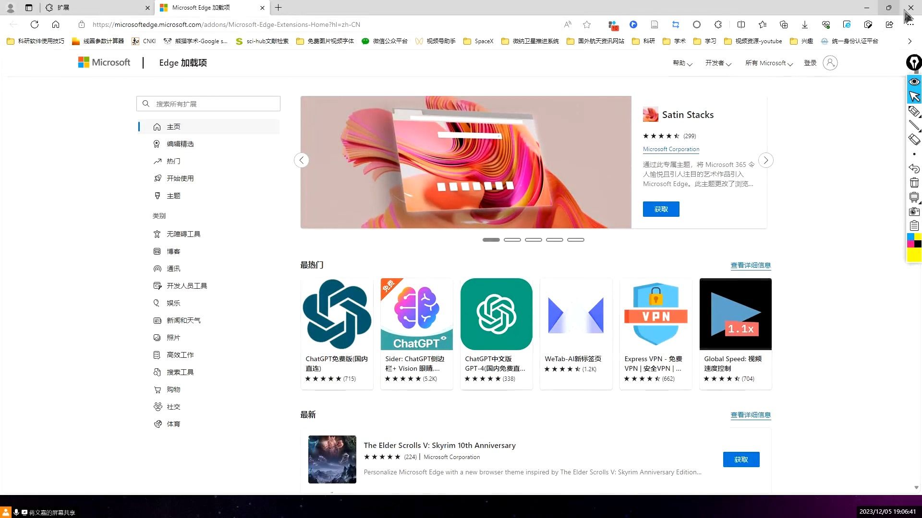This screenshot has height=518, width=922.
Task: Click the undo arrow in annotation toolbar
Action: point(914,168)
